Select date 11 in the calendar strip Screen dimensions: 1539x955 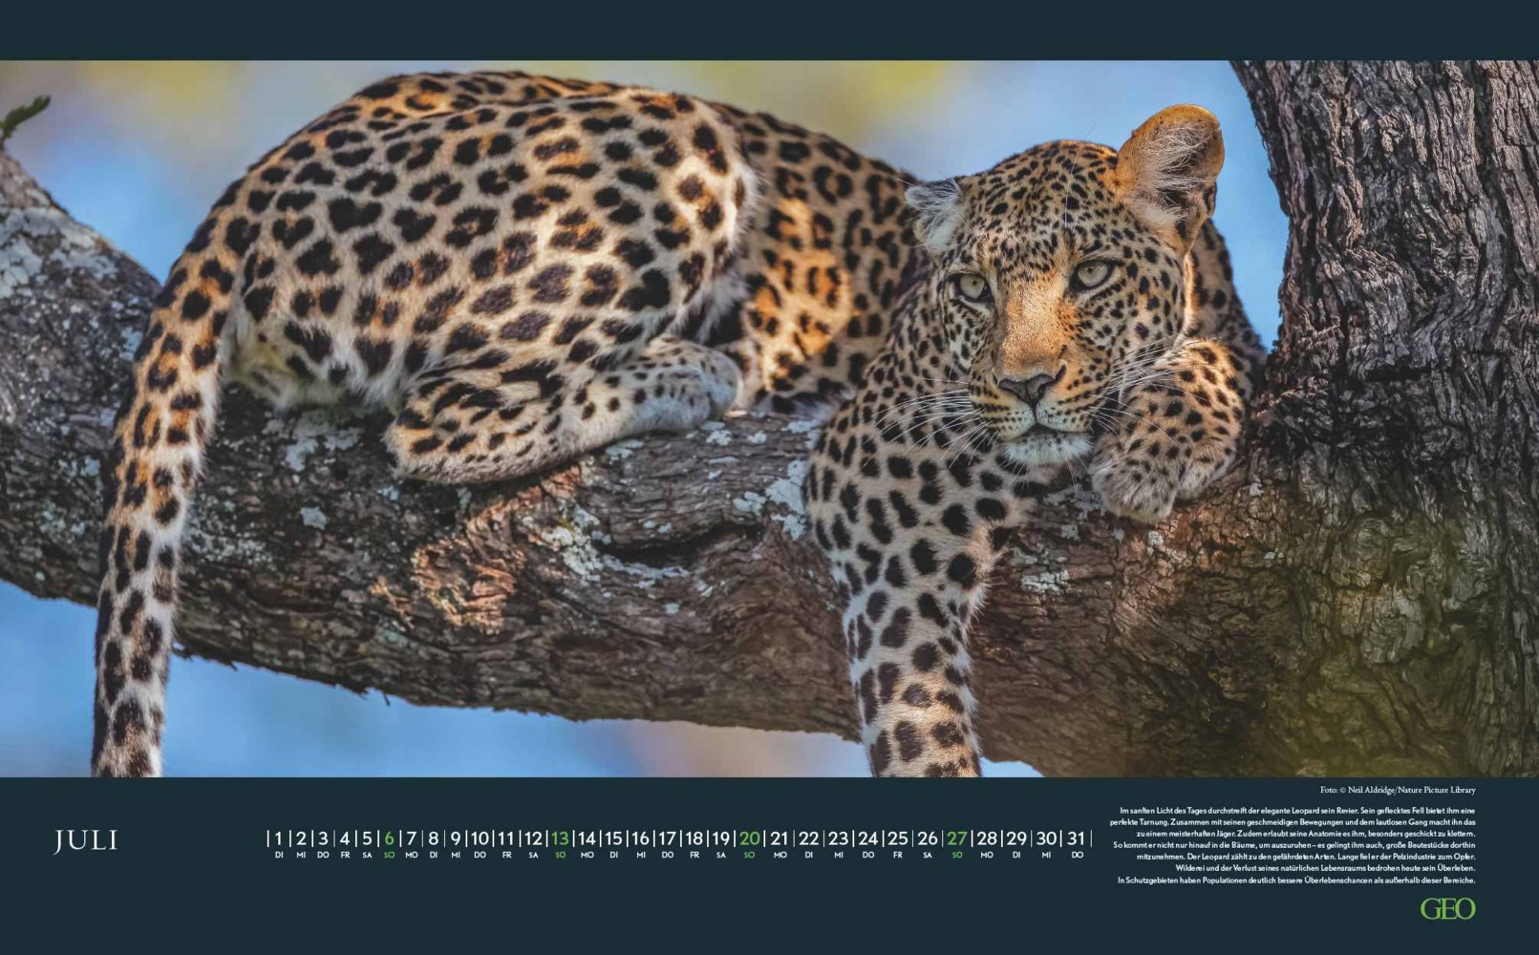[x=506, y=838]
